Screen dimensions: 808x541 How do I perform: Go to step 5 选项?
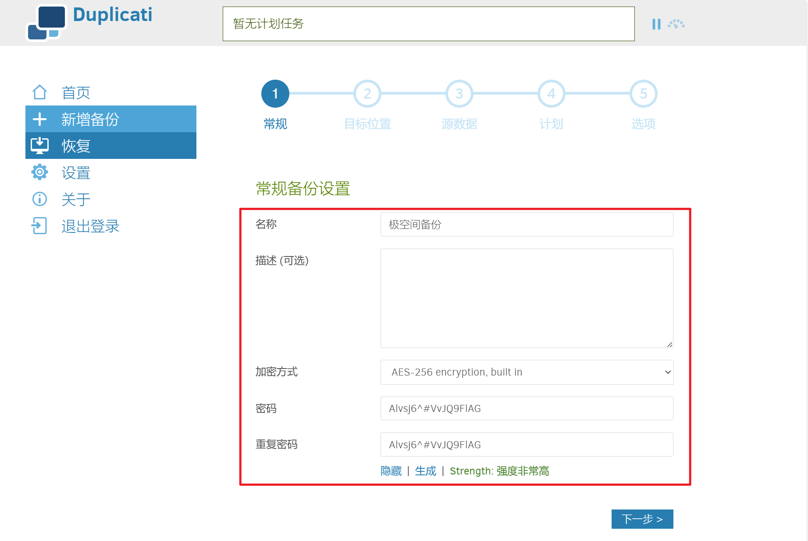(643, 93)
